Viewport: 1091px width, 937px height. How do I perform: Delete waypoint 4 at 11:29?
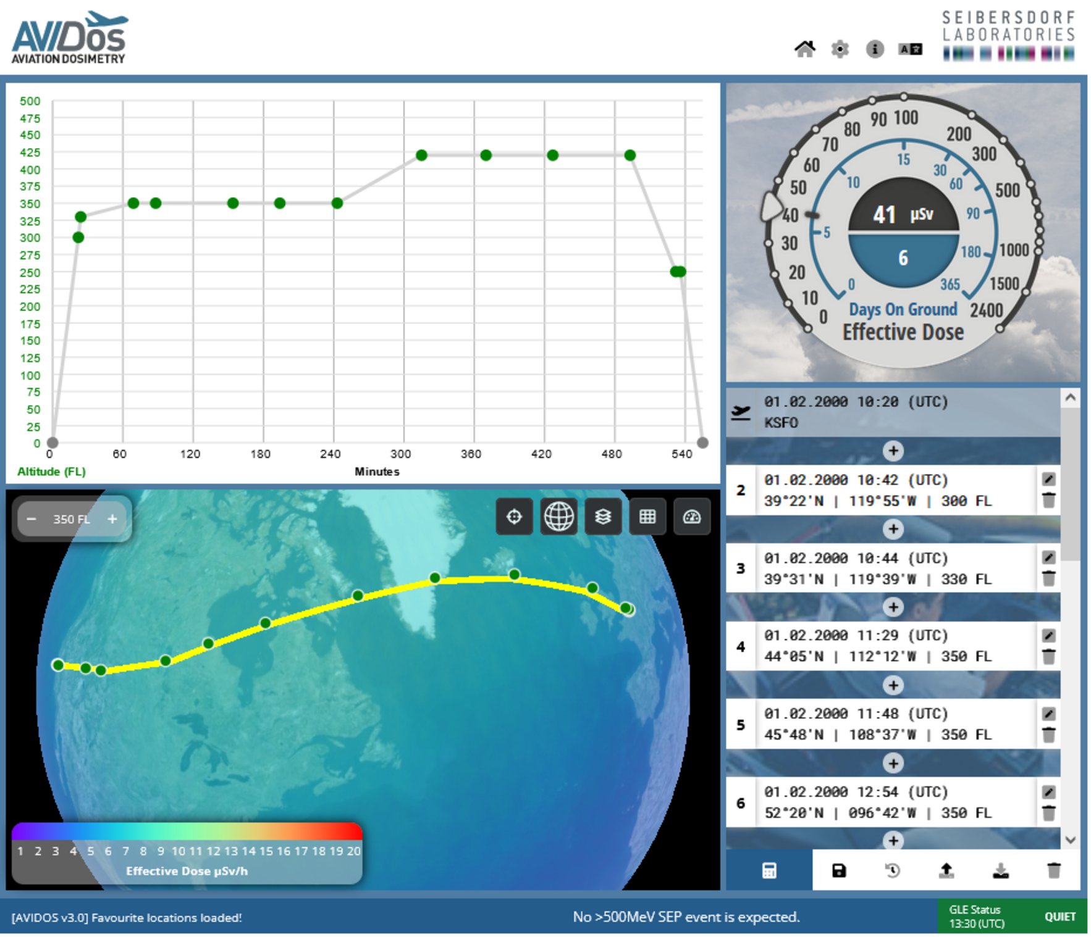(1048, 656)
